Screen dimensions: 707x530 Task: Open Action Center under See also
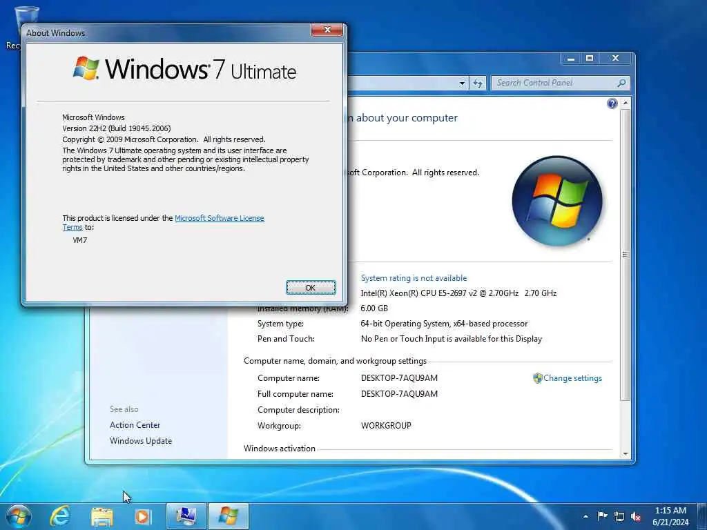135,425
